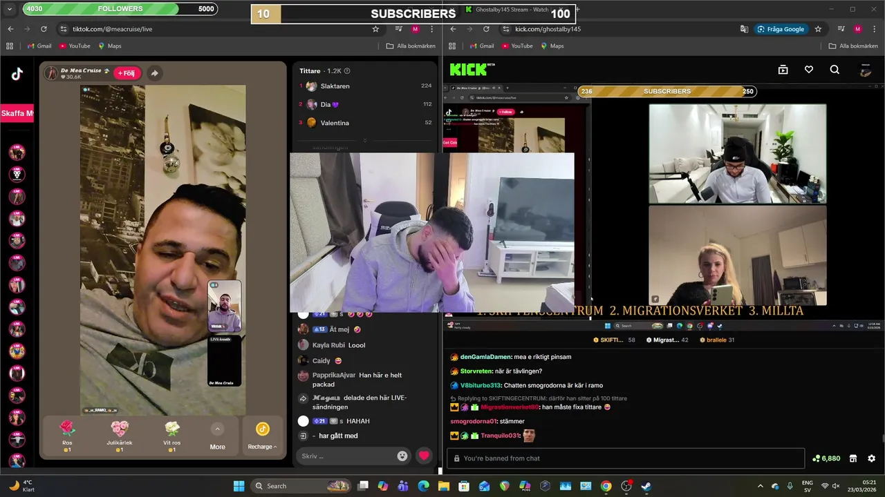Open Kick chat settings gear
The image size is (885, 497).
click(x=871, y=458)
